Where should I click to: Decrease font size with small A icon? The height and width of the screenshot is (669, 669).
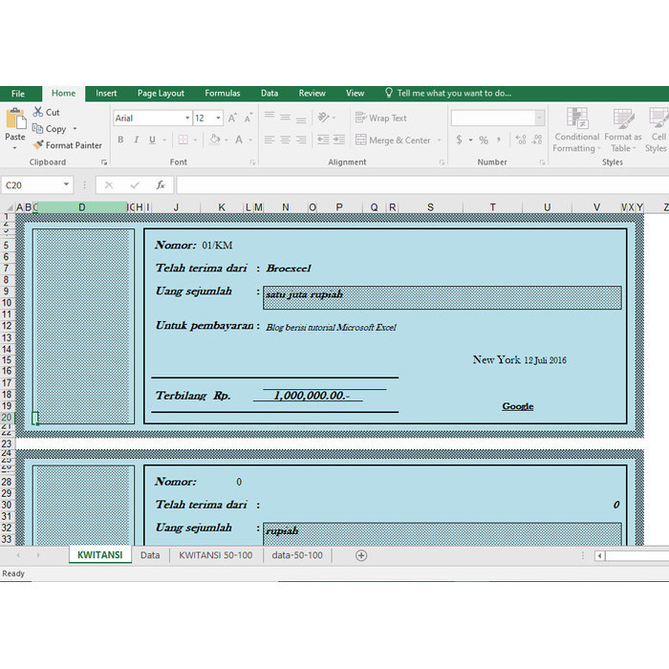pyautogui.click(x=248, y=119)
